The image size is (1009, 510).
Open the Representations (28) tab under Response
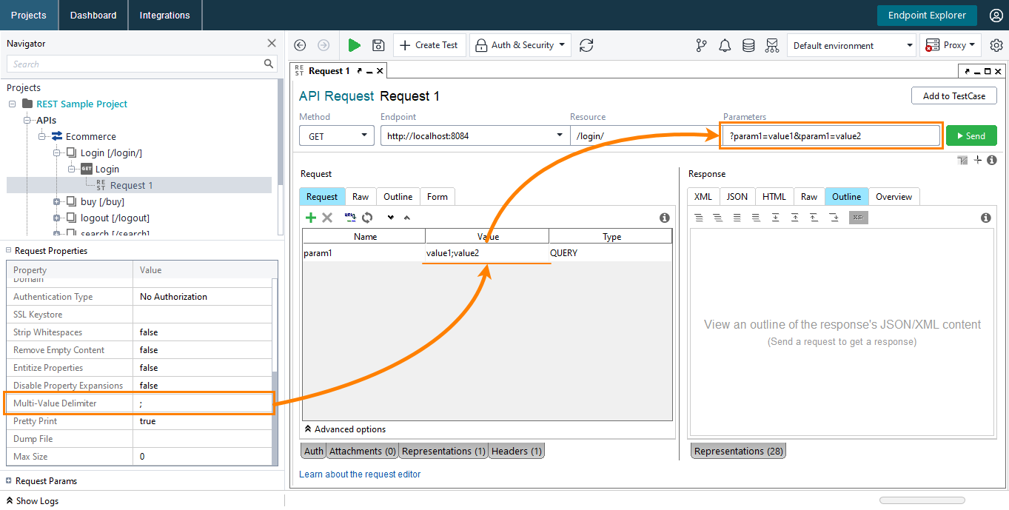[x=738, y=451]
